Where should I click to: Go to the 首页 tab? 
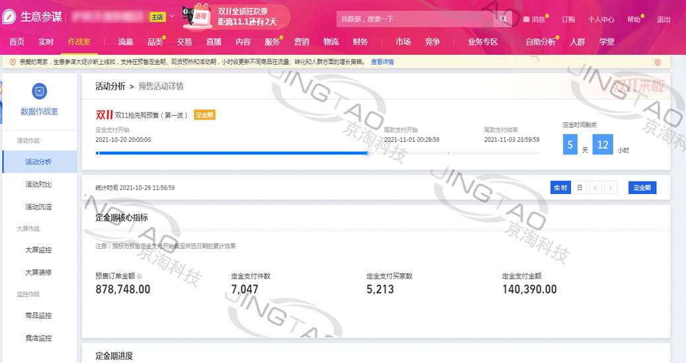[17, 42]
